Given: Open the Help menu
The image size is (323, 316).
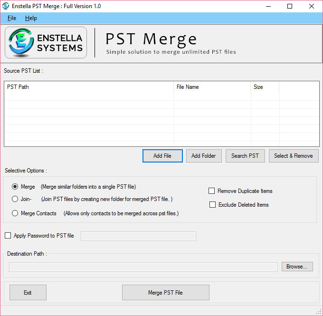Looking at the screenshot, I should (31, 18).
